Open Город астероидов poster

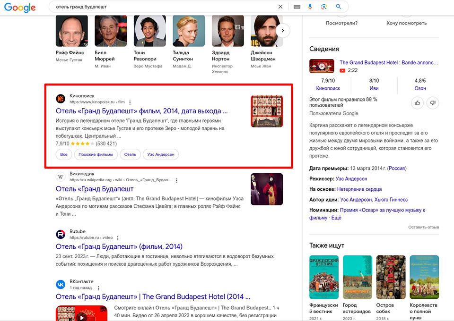tap(358, 277)
